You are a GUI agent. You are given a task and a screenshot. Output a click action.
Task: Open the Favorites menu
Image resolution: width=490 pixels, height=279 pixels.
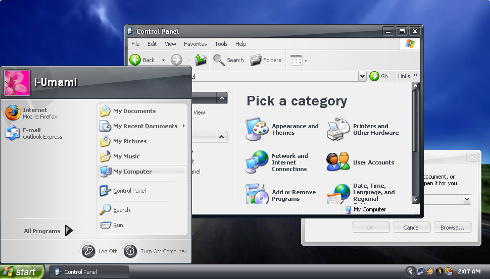point(195,44)
